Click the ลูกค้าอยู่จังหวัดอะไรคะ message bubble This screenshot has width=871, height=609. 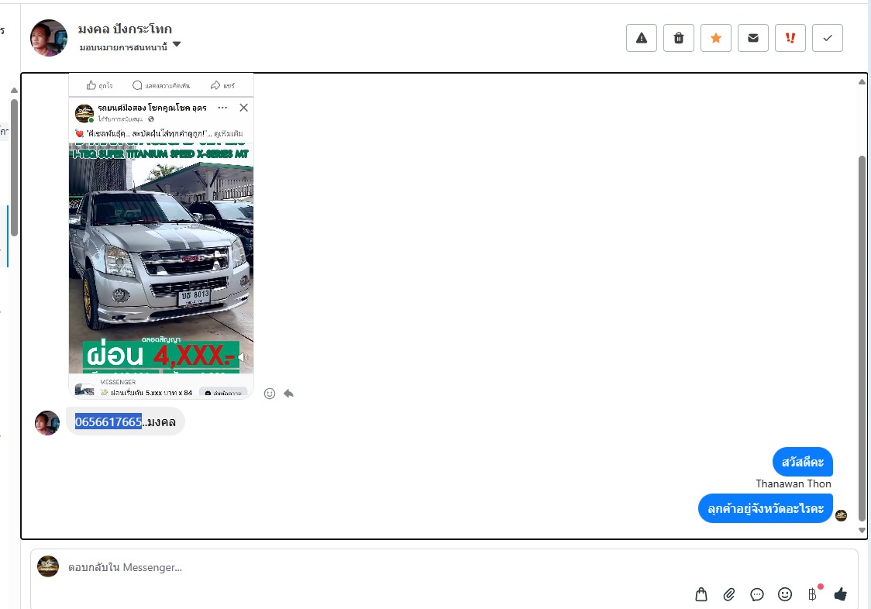coord(766,508)
